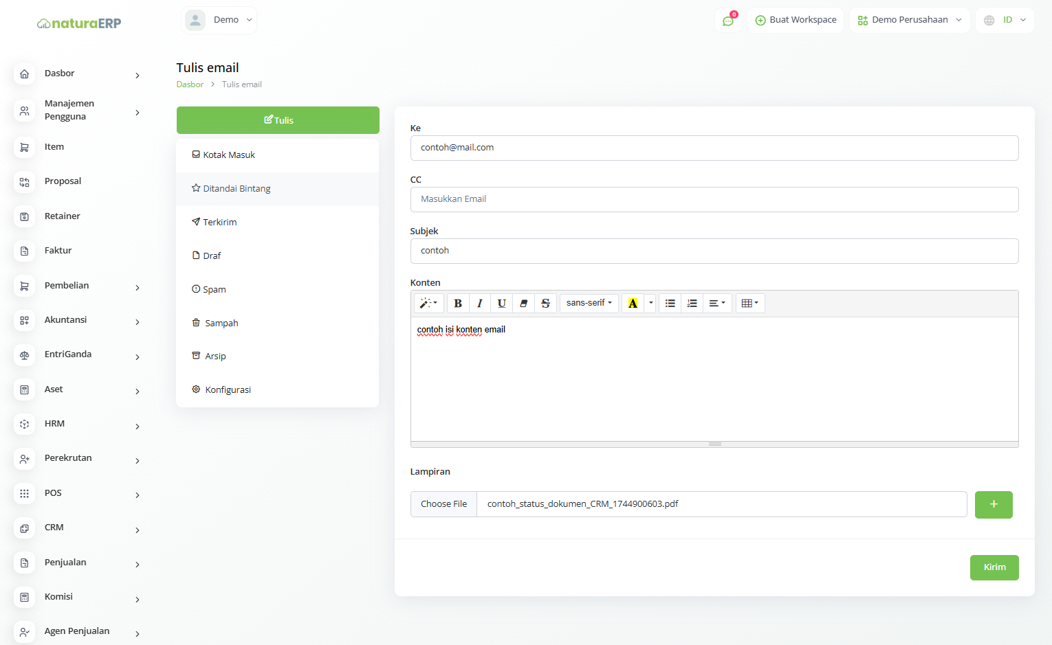
Task: Open the text color arrow dropdown
Action: pyautogui.click(x=650, y=303)
